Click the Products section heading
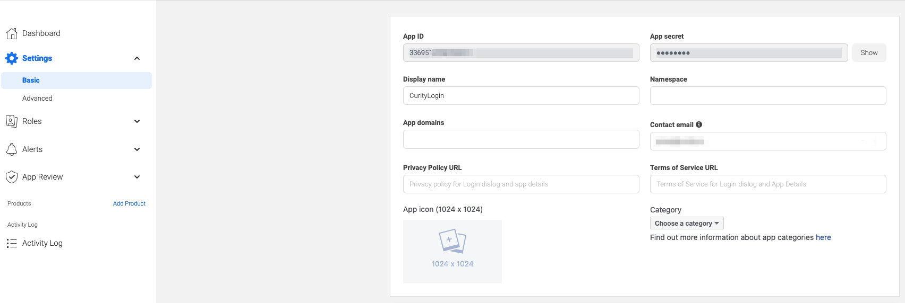Image resolution: width=905 pixels, height=303 pixels. (19, 203)
